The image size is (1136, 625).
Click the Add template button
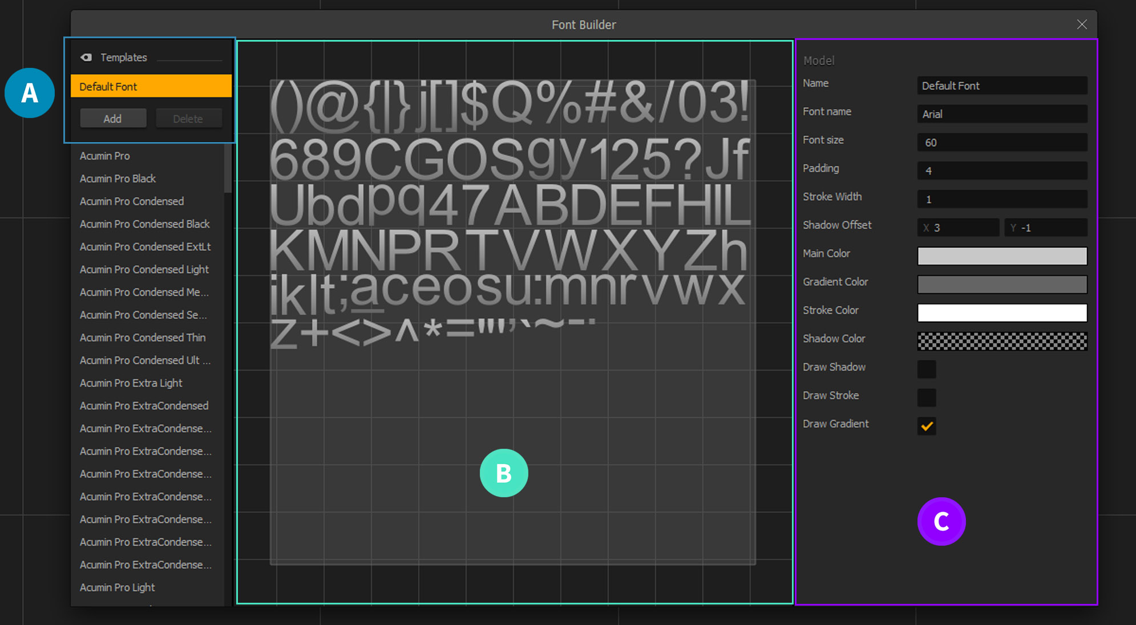coord(113,119)
